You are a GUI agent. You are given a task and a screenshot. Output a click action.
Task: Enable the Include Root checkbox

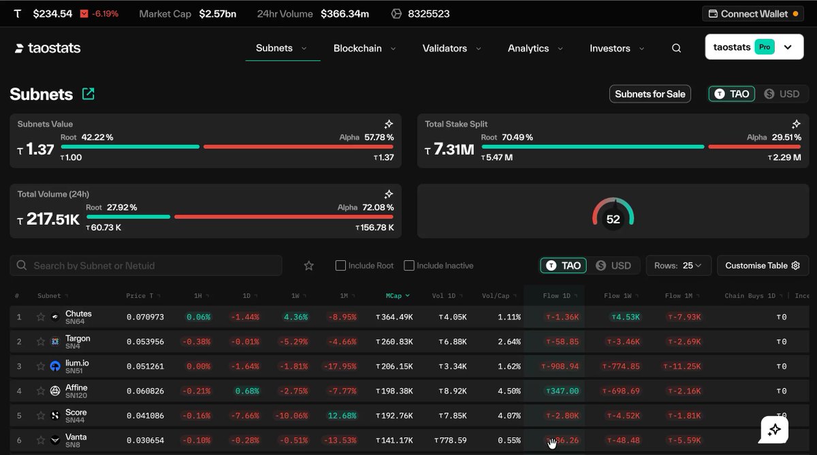coord(340,266)
